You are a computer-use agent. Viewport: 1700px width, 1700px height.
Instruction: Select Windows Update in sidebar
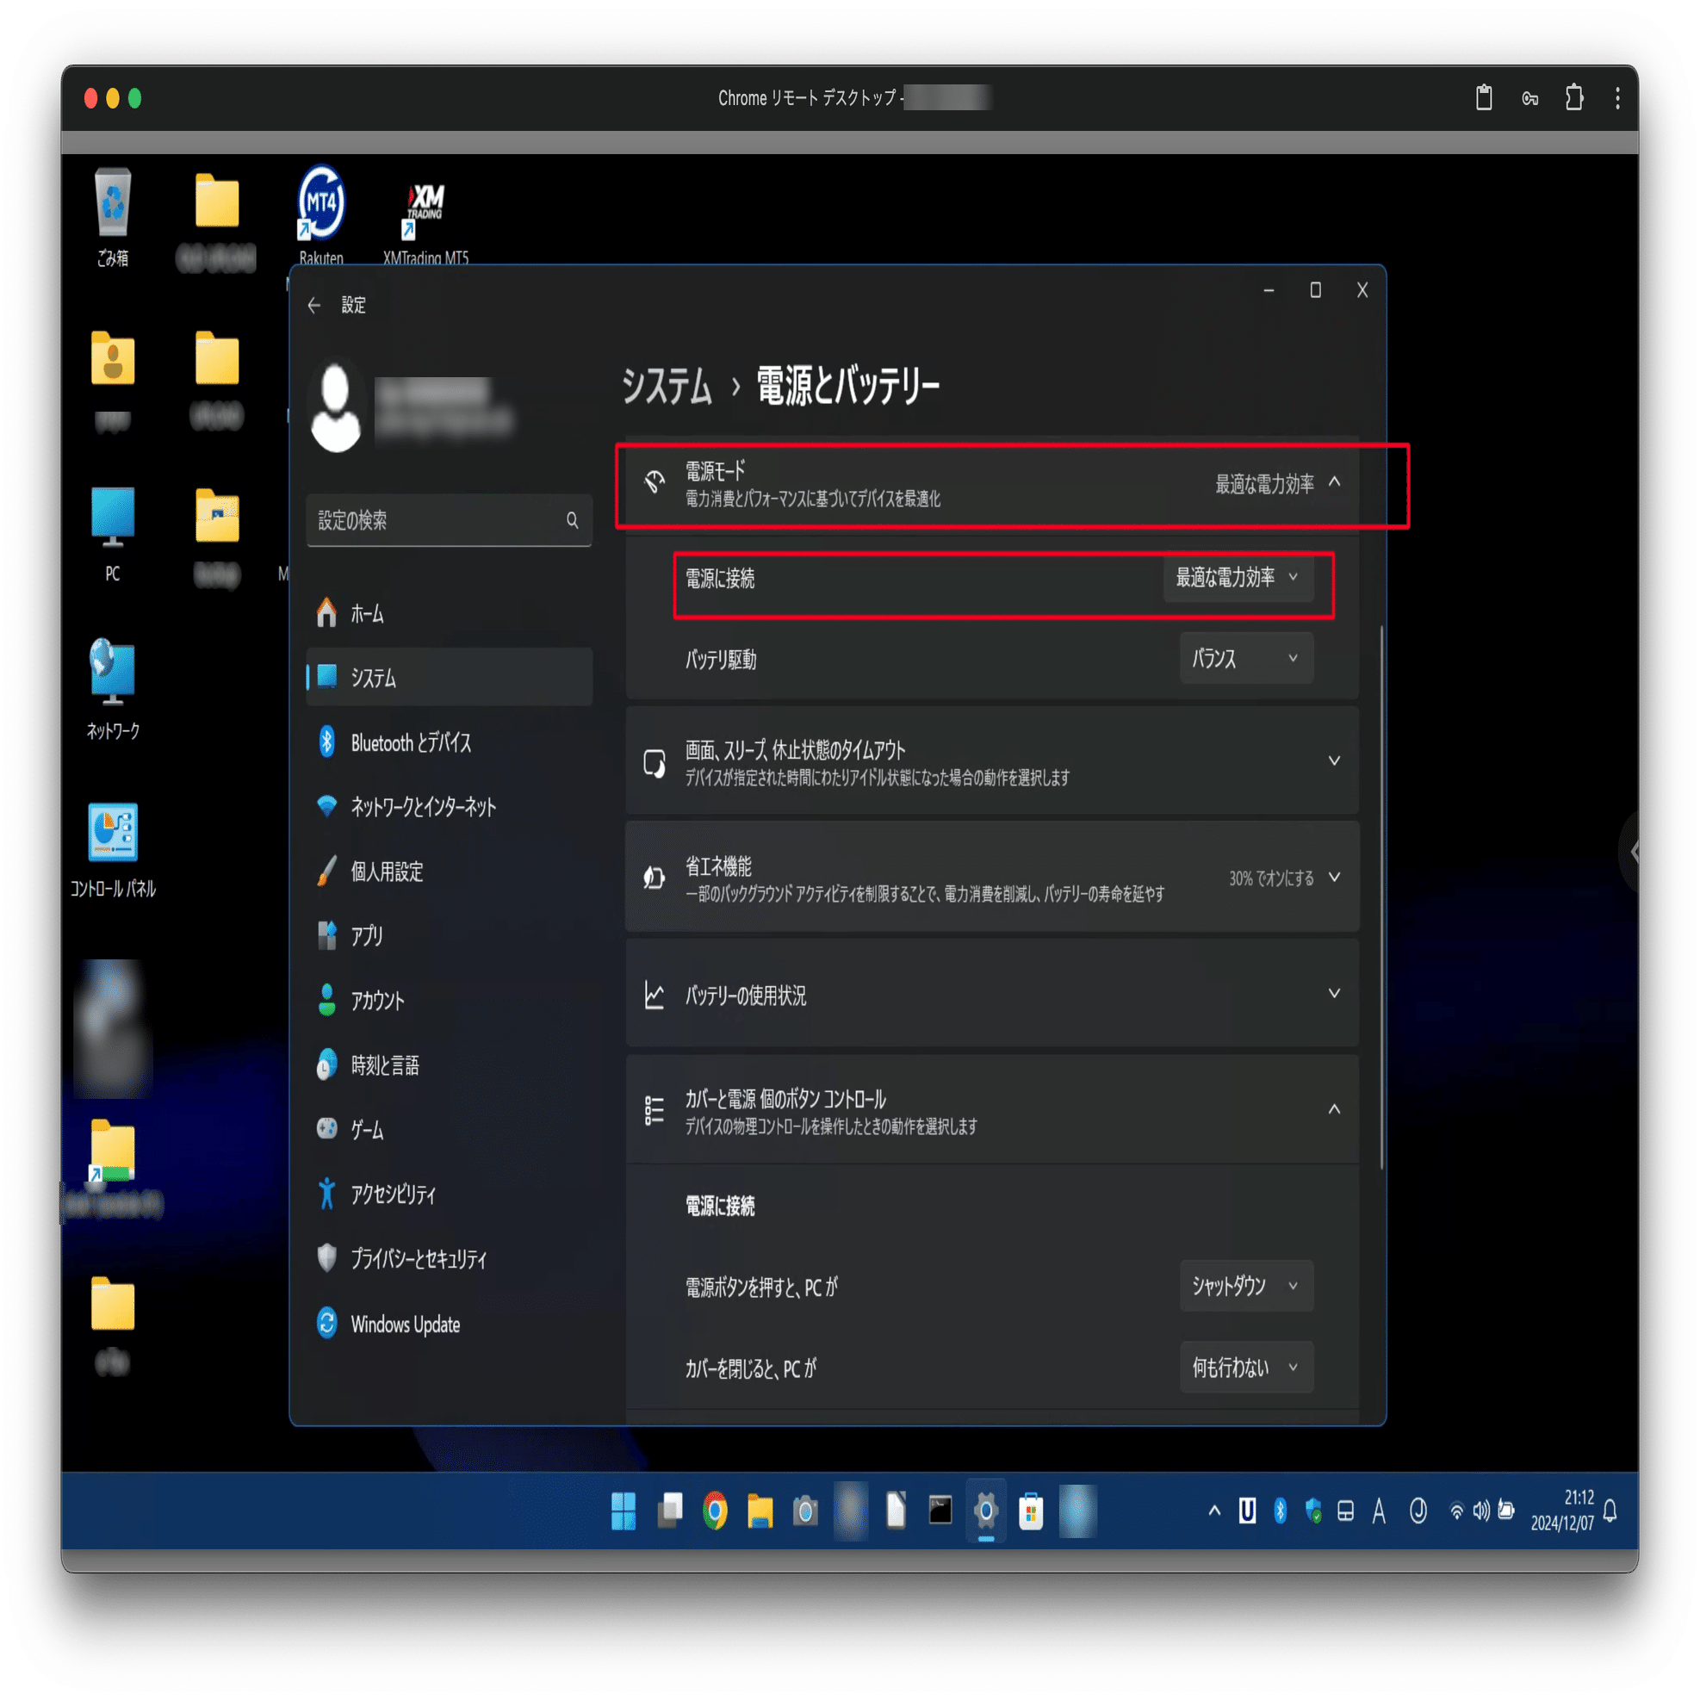405,1325
